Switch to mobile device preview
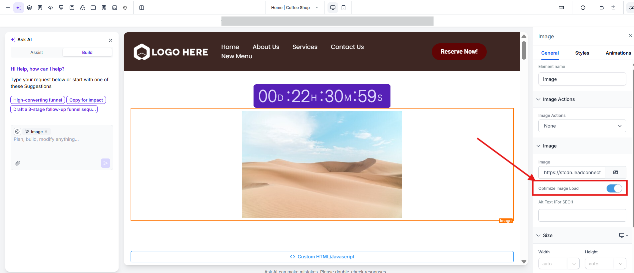This screenshot has height=273, width=634. click(343, 8)
